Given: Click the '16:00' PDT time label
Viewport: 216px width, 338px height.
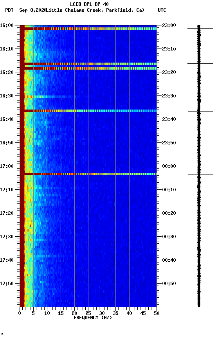Looking at the screenshot, I should (7, 25).
